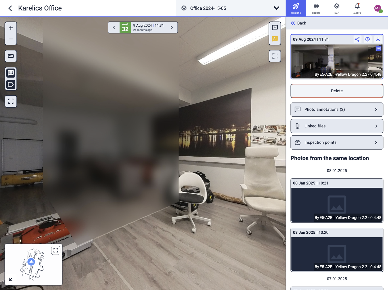The width and height of the screenshot is (388, 290).
Task: Click the Week 32 green badge
Action: 125,27
